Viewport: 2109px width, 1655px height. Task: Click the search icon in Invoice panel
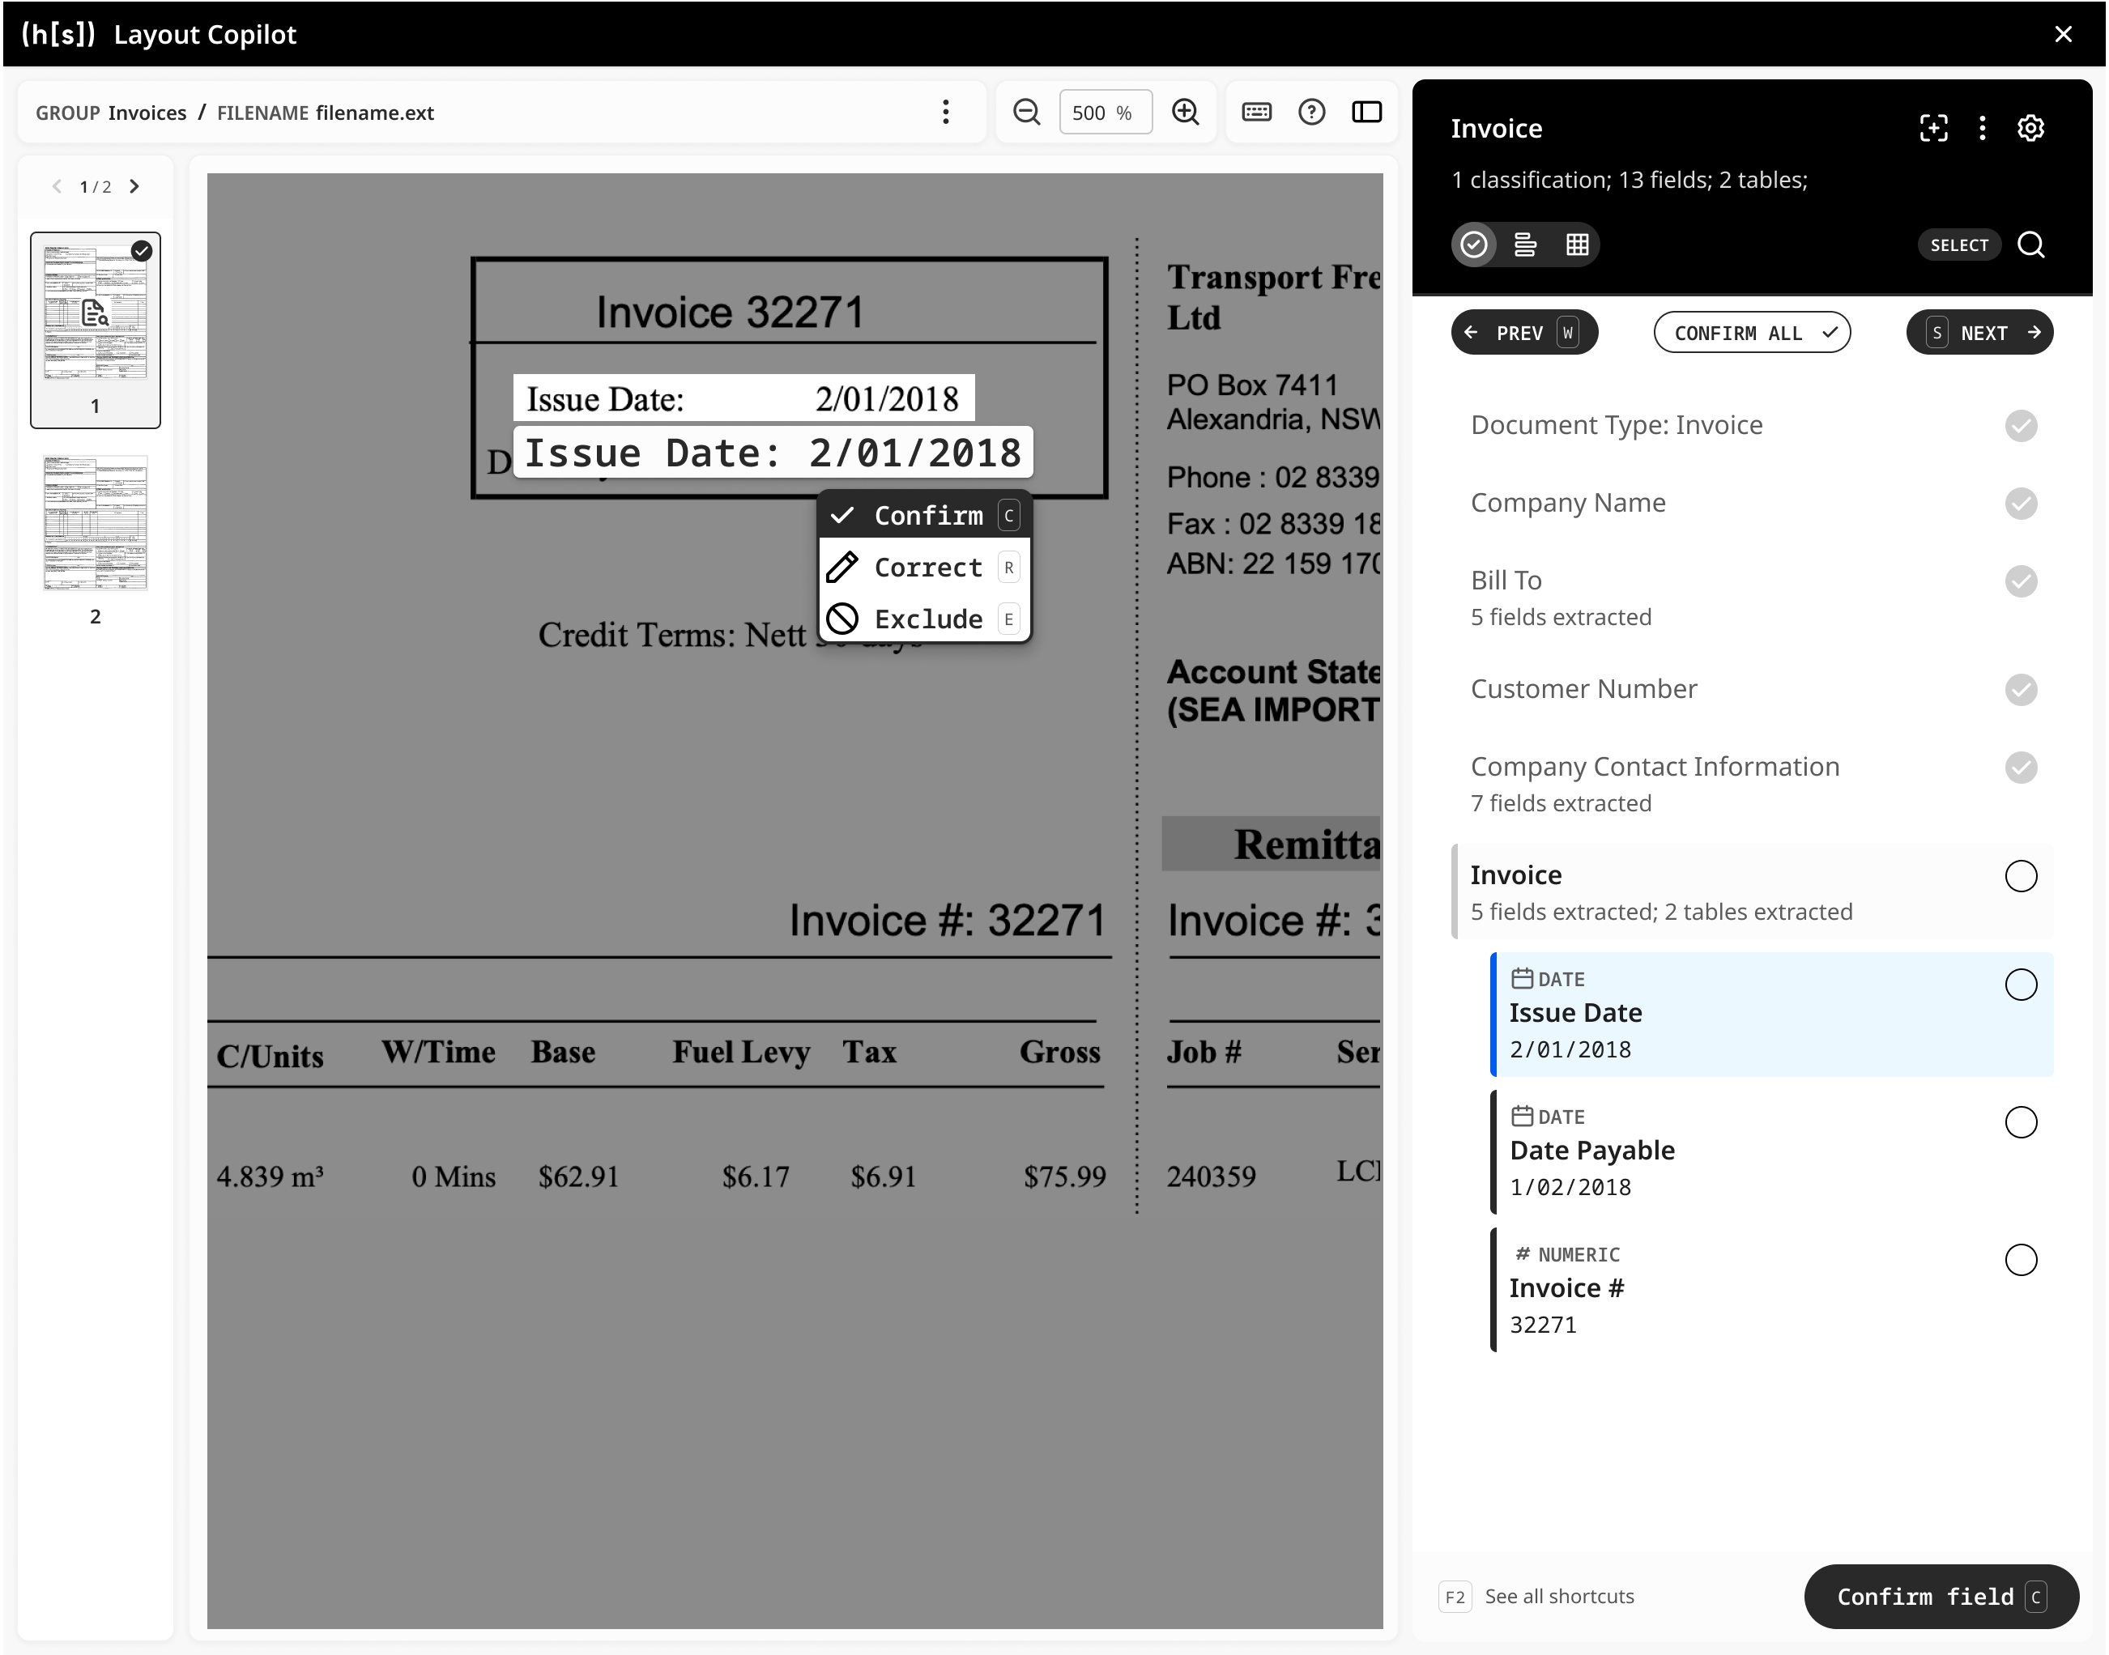(x=2031, y=245)
